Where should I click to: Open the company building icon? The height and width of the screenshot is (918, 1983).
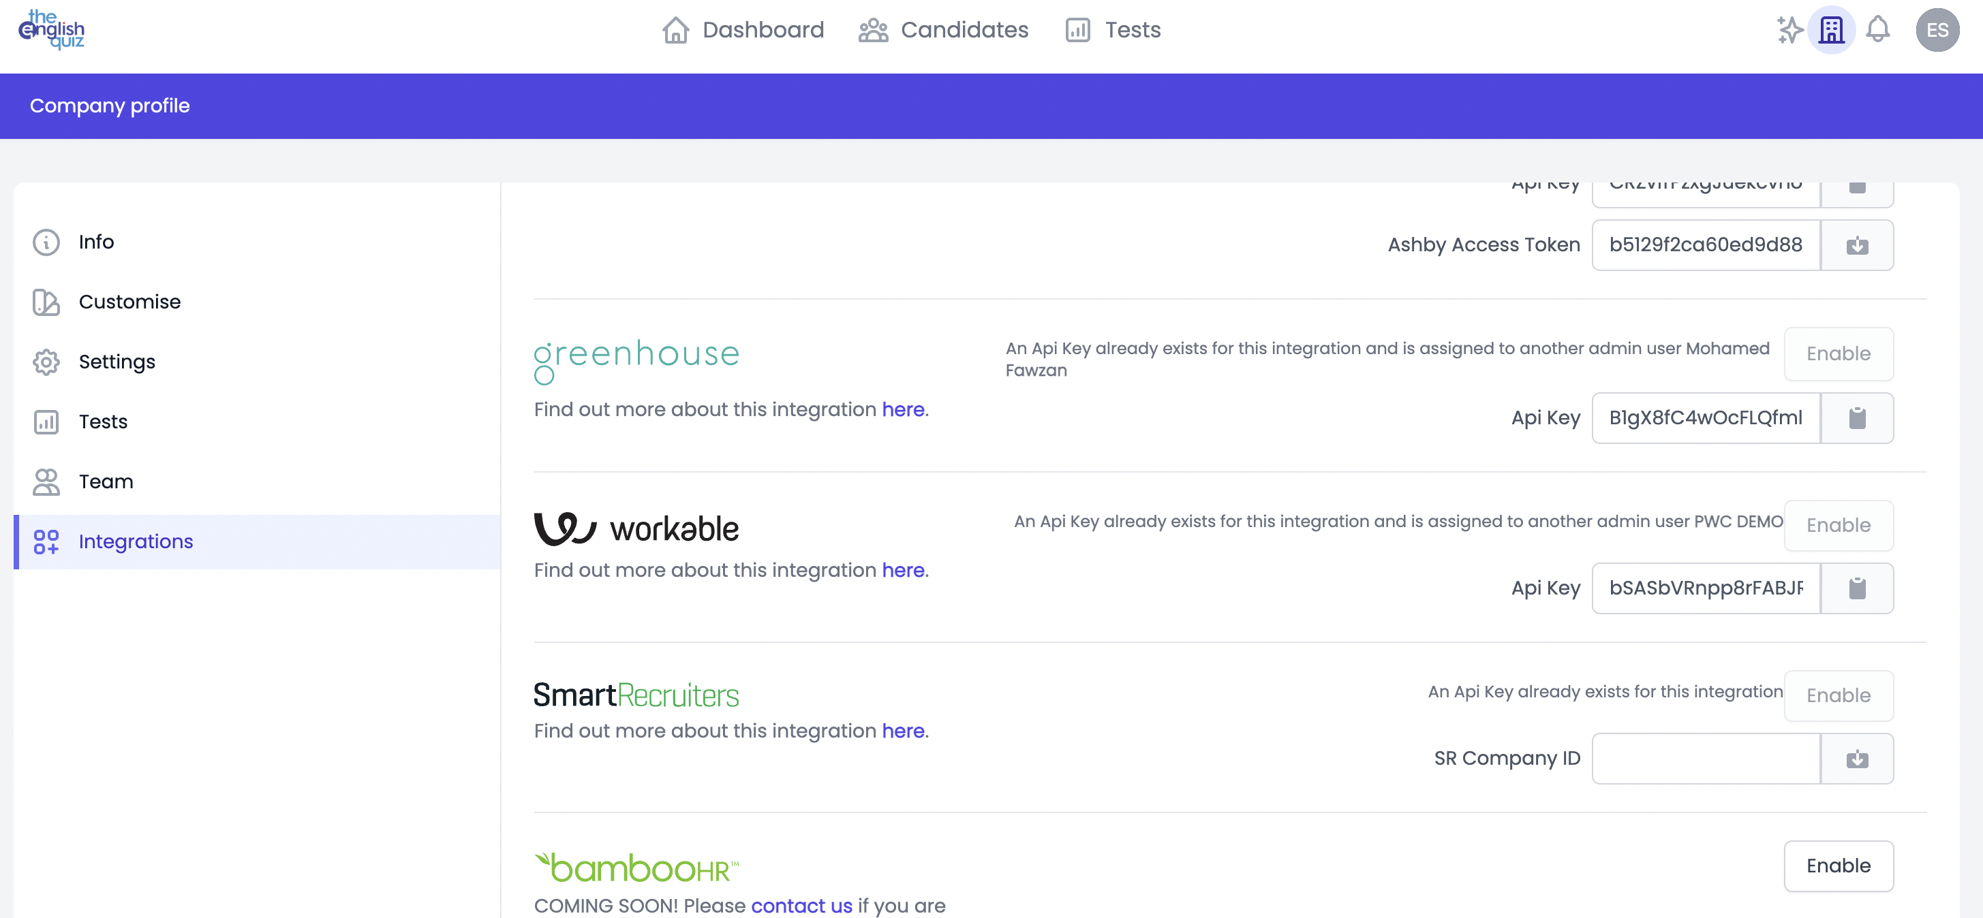click(1830, 30)
